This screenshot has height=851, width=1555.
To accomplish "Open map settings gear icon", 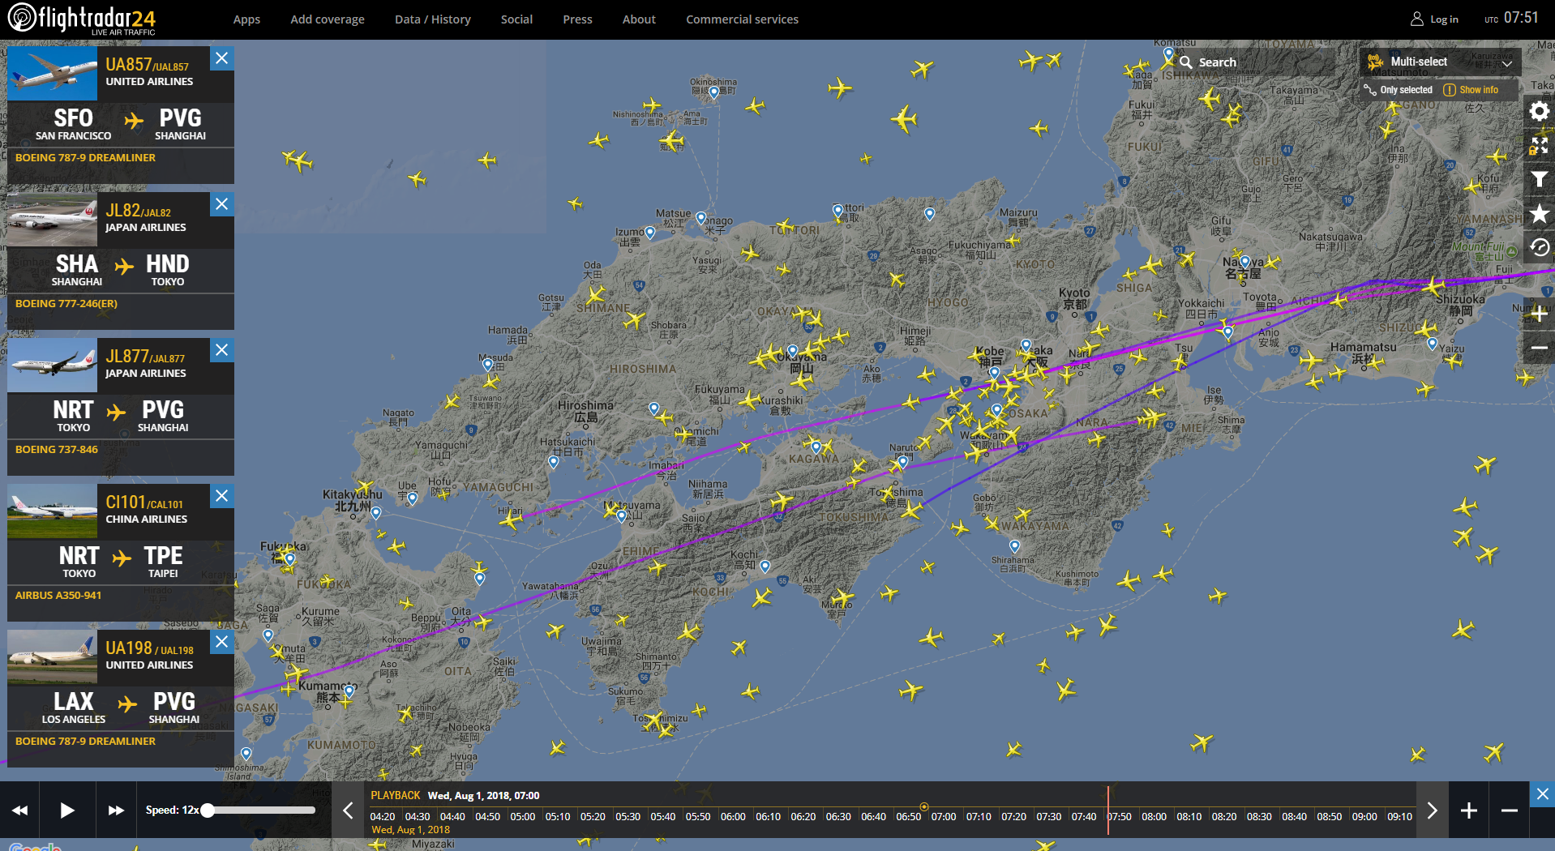I will click(x=1539, y=111).
